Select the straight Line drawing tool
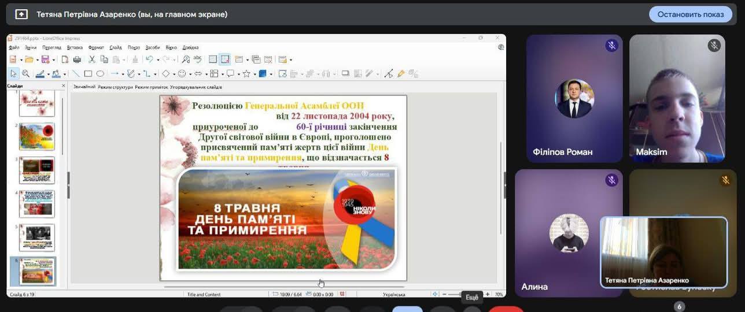This screenshot has width=745, height=312. click(x=75, y=74)
